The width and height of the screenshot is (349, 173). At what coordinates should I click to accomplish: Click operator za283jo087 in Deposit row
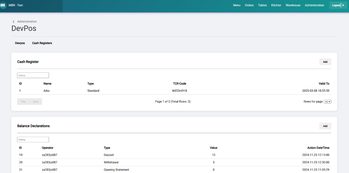click(x=50, y=155)
